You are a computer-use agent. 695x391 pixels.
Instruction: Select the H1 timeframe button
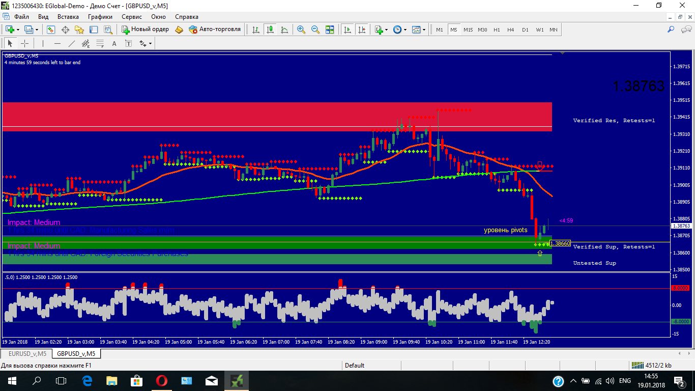(497, 30)
